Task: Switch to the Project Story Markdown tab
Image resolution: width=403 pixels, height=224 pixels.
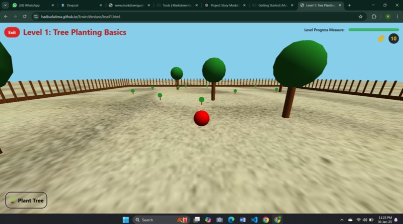Action: point(224,5)
